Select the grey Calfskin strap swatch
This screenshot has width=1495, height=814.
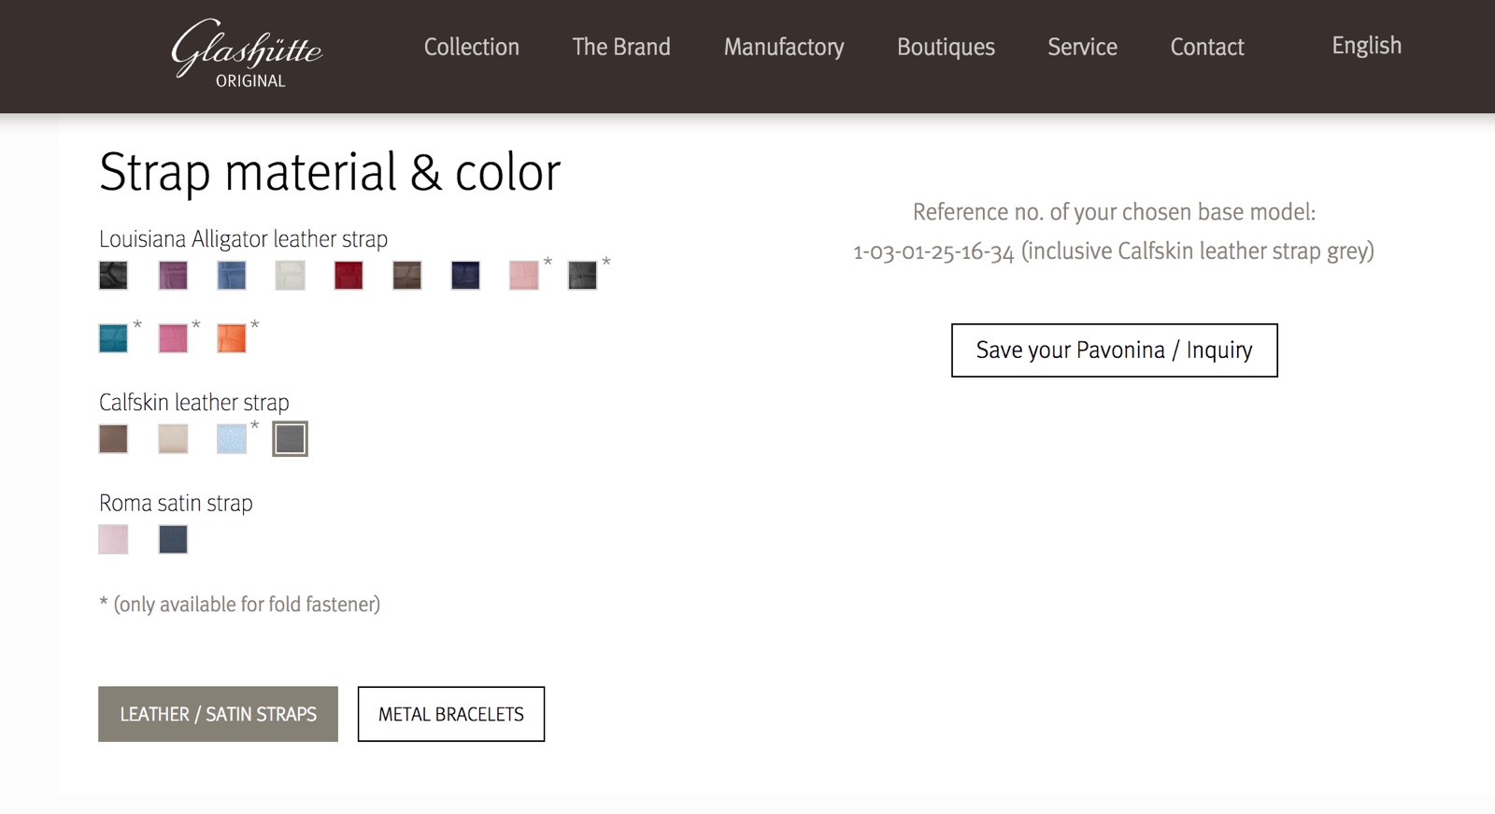tap(290, 438)
